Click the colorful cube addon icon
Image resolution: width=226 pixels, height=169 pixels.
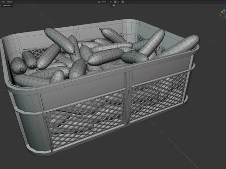tap(114, 6)
